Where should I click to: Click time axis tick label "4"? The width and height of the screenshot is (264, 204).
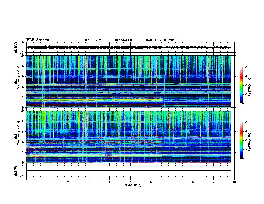tap(110, 182)
